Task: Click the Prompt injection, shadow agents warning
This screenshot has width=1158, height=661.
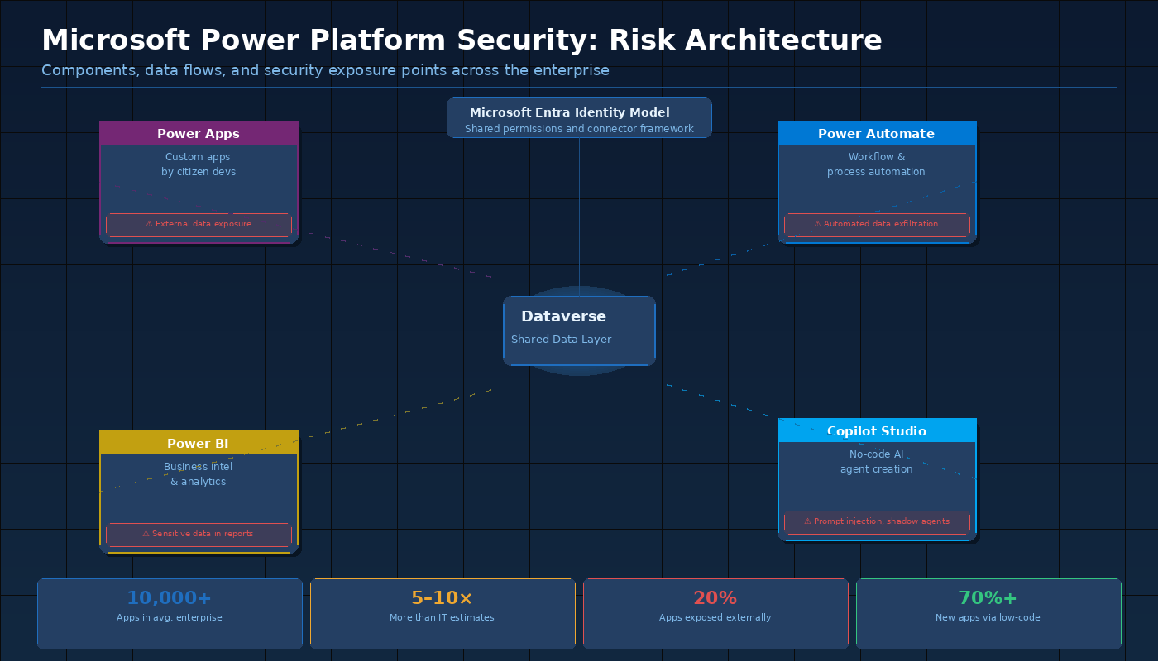Action: [x=877, y=521]
